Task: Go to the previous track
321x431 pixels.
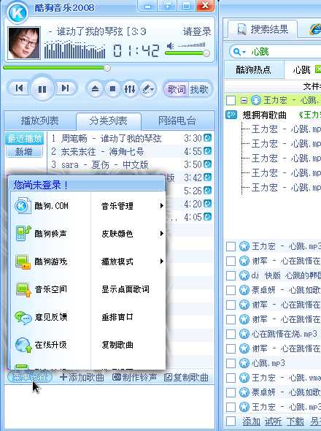Action: [19, 88]
